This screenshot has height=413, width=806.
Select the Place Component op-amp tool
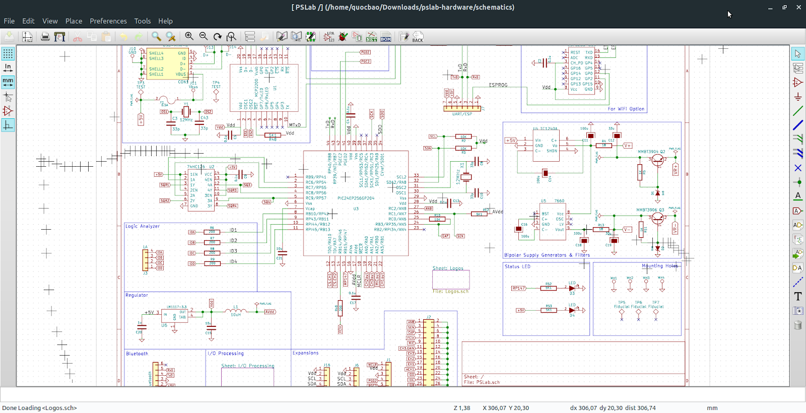click(797, 82)
